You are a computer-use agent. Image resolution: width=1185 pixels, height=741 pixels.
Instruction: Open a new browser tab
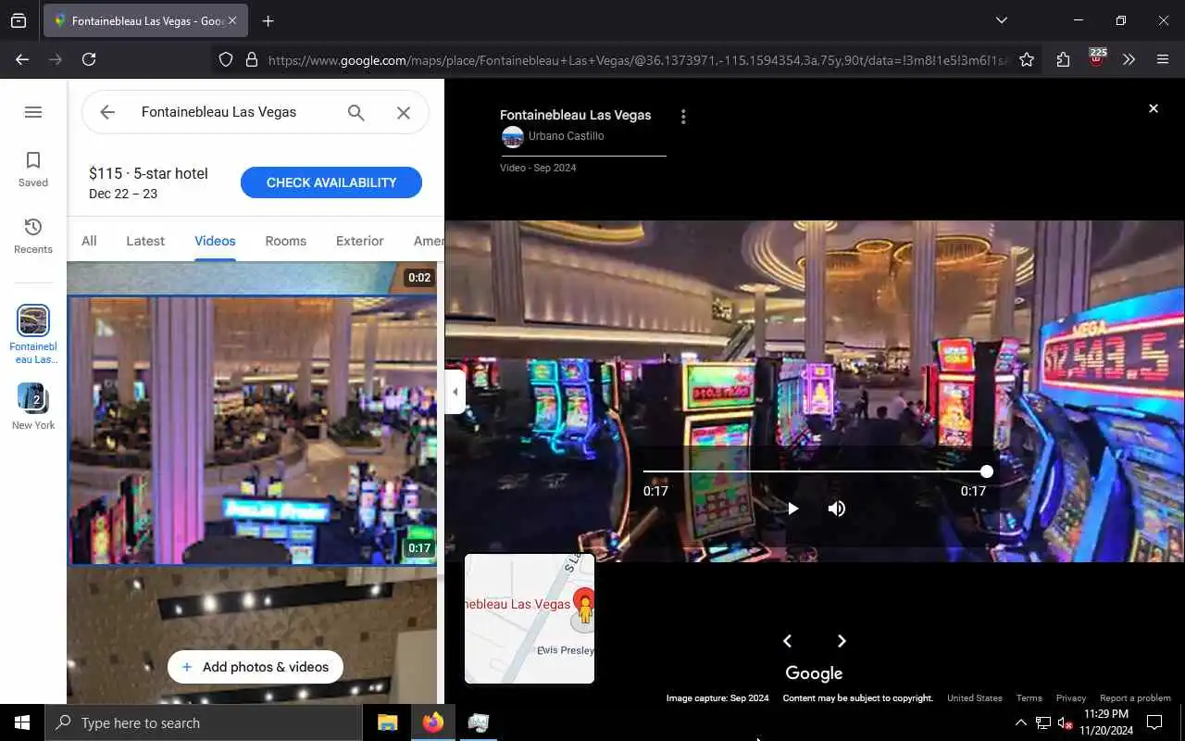tap(268, 20)
